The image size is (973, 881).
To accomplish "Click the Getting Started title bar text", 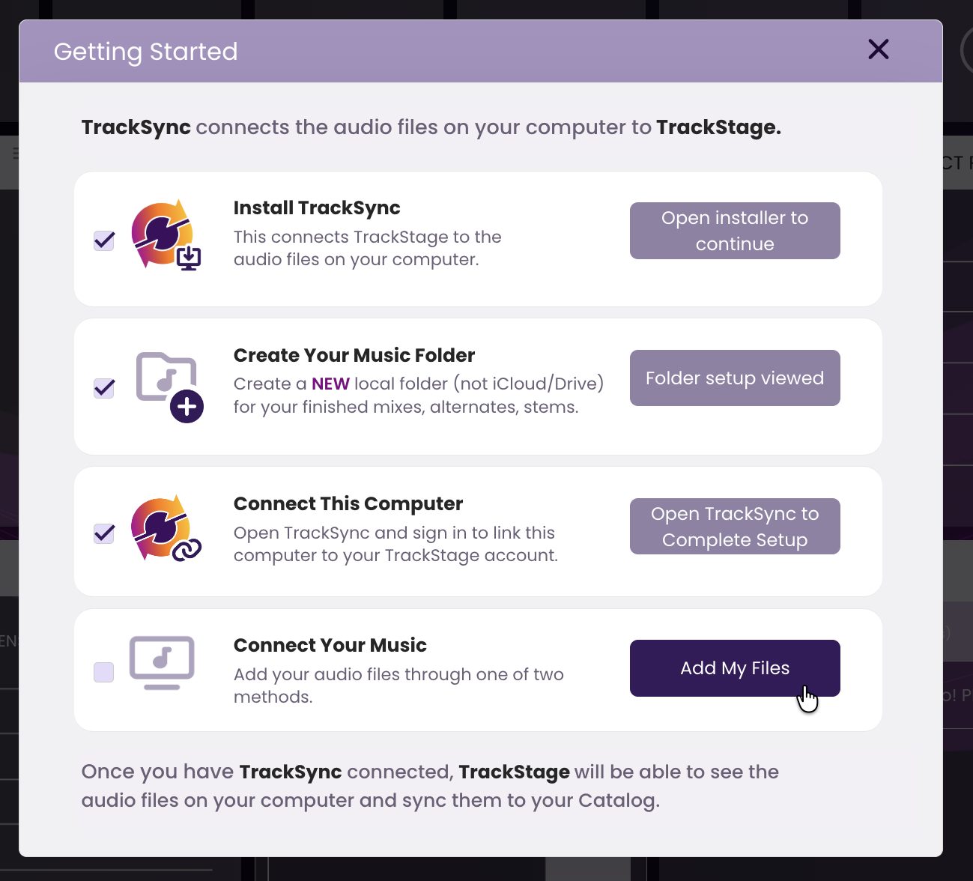I will coord(145,52).
